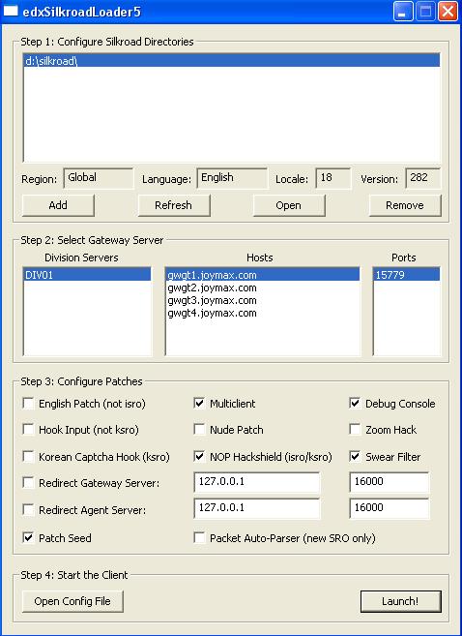Screen dimensions: 462x636
Task: Close the edxSilkroadLoader5 window
Action: click(448, 12)
